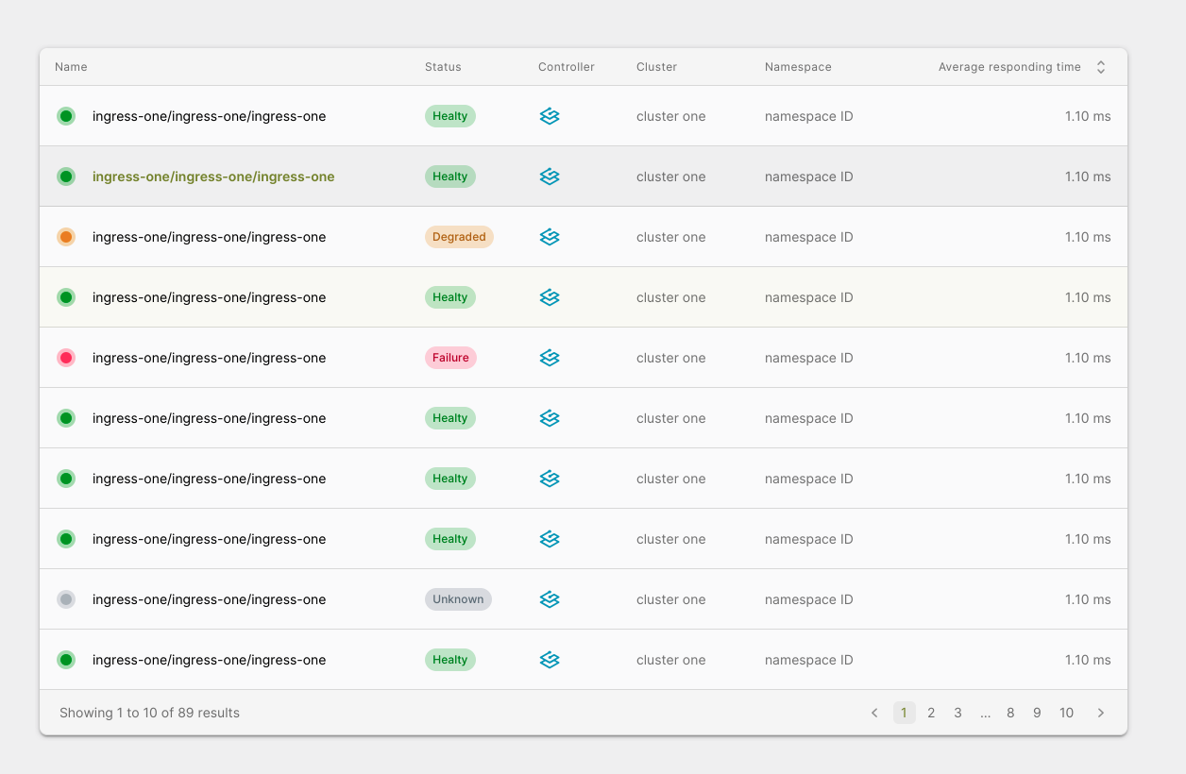Image resolution: width=1186 pixels, height=774 pixels.
Task: Click '1.10 ms' in the Degraded row
Action: [1088, 237]
